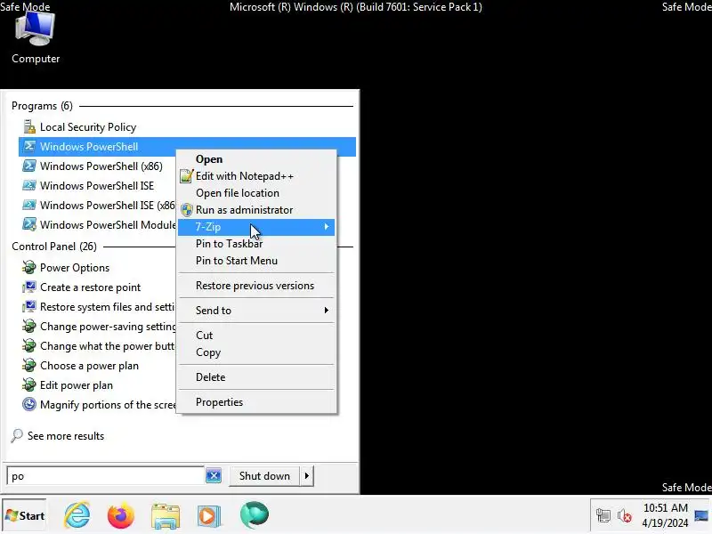The image size is (712, 534).
Task: Open the Shut down options arrow
Action: pos(307,476)
